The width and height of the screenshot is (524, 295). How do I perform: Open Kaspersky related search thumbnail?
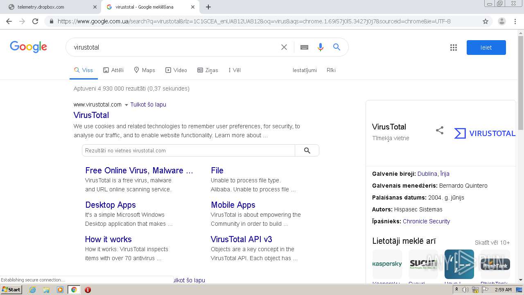387,264
